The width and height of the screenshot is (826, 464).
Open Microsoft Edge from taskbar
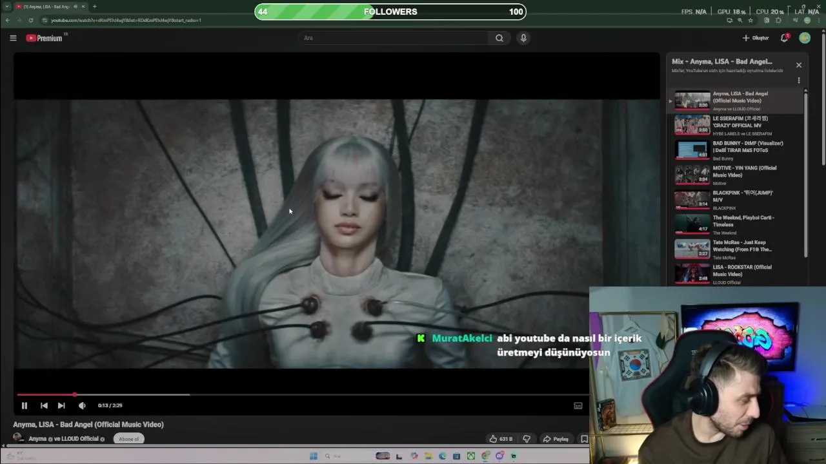point(442,456)
